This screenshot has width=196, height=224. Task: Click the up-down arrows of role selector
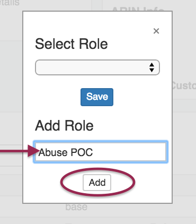[152, 67]
